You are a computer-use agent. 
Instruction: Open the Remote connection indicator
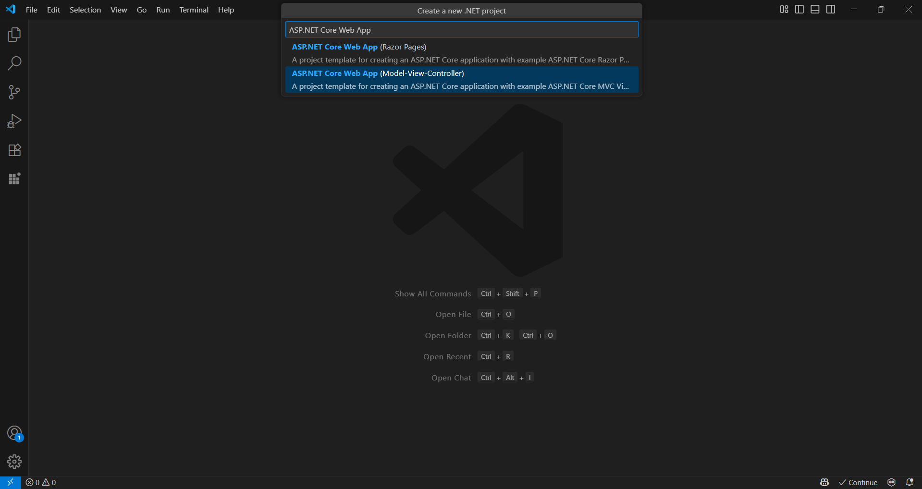click(x=10, y=482)
